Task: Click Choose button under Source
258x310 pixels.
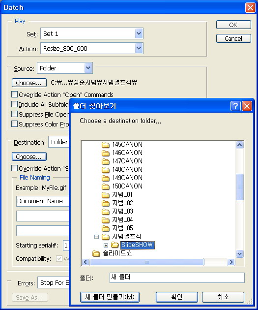Action: click(29, 83)
